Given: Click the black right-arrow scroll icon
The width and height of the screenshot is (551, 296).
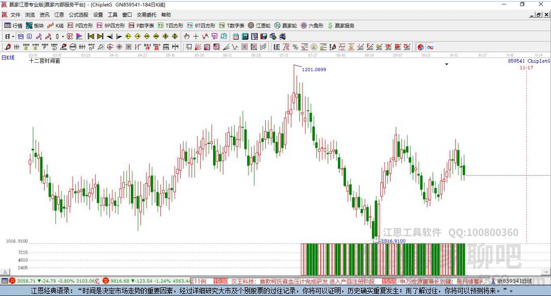Looking at the screenshot, I should [118, 37].
